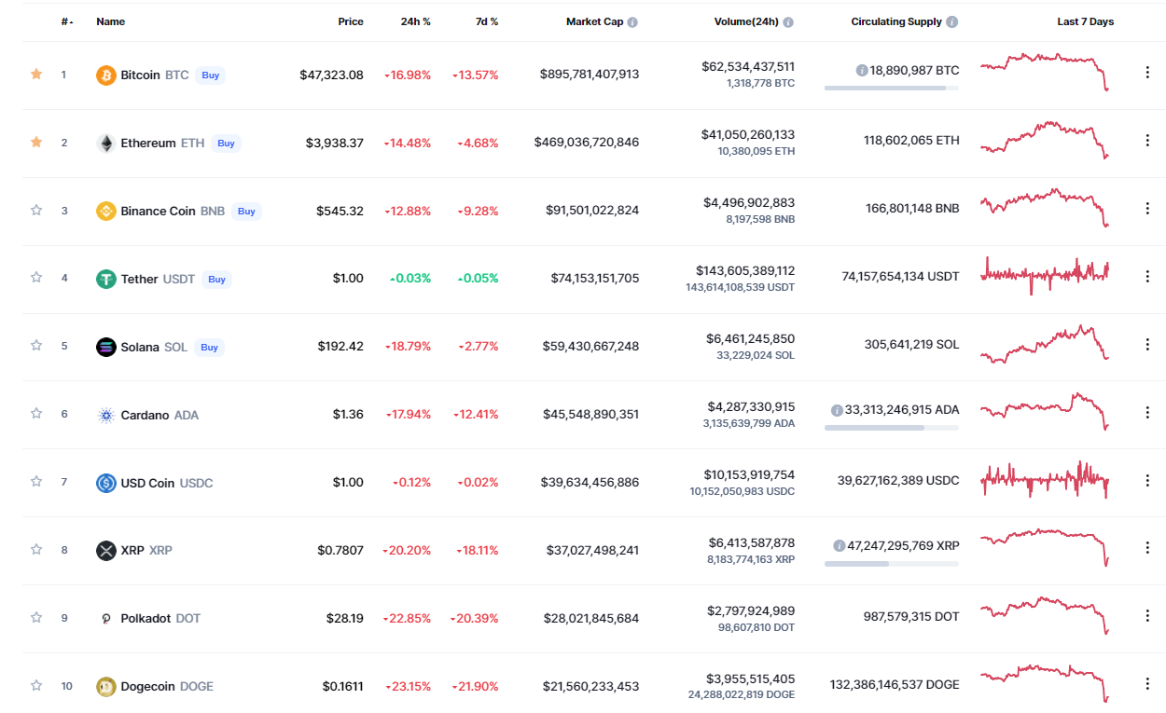Sort by the # rank column
1166x713 pixels.
pos(67,21)
